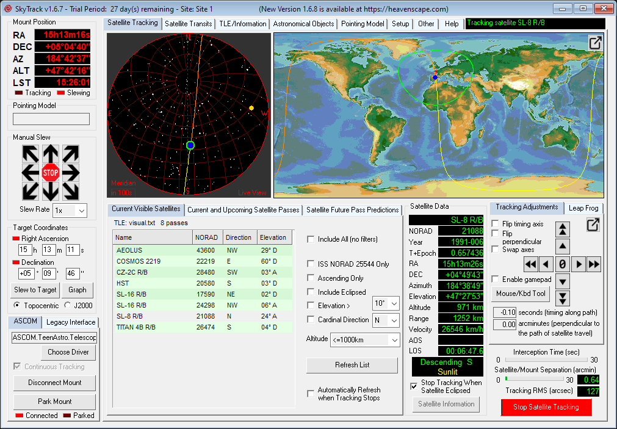Click the Refresh List button
Image resolution: width=617 pixels, height=429 pixels.
[352, 365]
